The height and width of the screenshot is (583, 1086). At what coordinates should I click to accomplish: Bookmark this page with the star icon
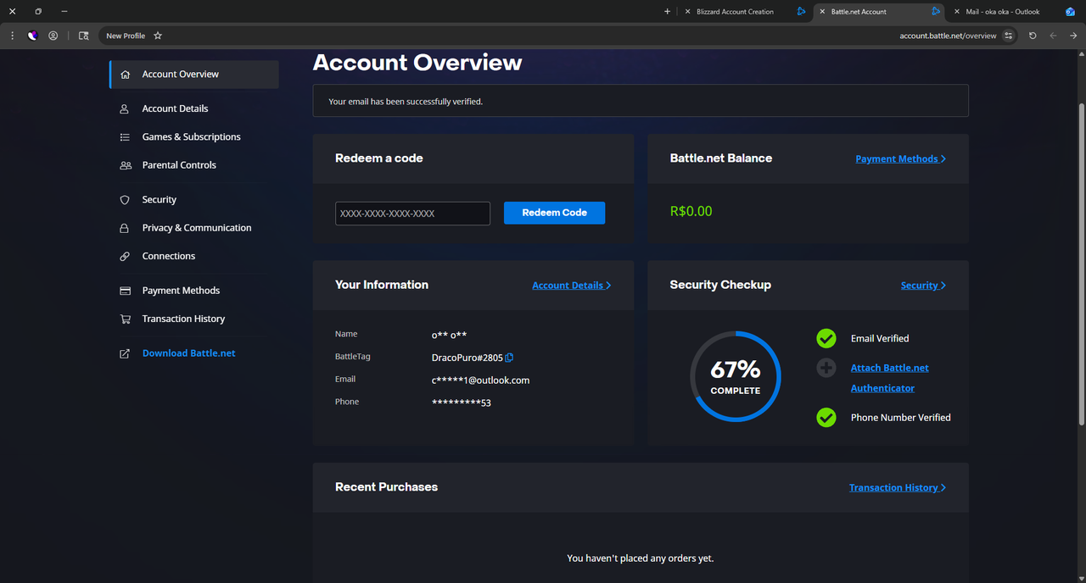pyautogui.click(x=158, y=36)
